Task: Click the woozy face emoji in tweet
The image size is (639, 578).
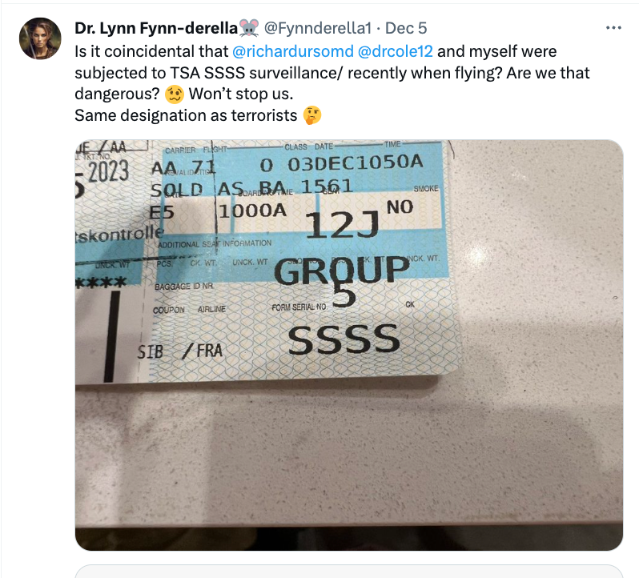Action: pyautogui.click(x=175, y=94)
